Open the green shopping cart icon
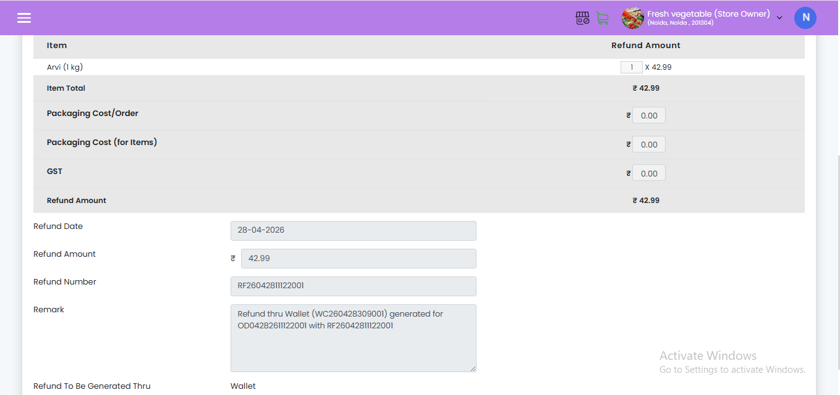 [602, 18]
